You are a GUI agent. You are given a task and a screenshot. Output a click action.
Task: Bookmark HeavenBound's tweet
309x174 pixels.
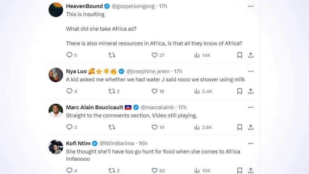click(240, 55)
